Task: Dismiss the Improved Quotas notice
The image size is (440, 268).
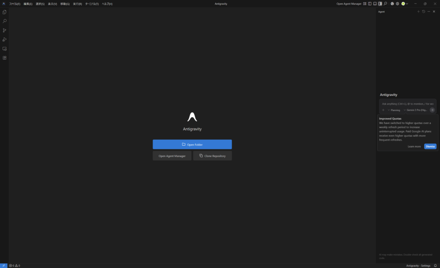Action: pyautogui.click(x=430, y=146)
